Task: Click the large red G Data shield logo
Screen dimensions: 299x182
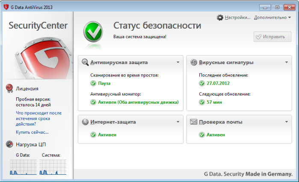Action: pyautogui.click(x=44, y=59)
